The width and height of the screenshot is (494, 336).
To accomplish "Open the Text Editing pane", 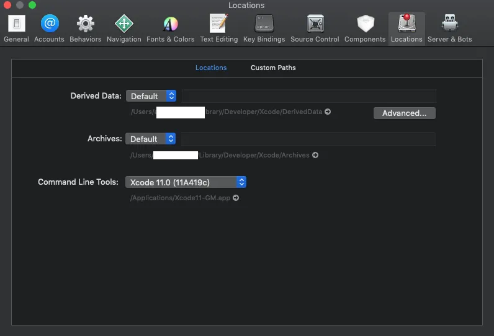I will point(219,29).
